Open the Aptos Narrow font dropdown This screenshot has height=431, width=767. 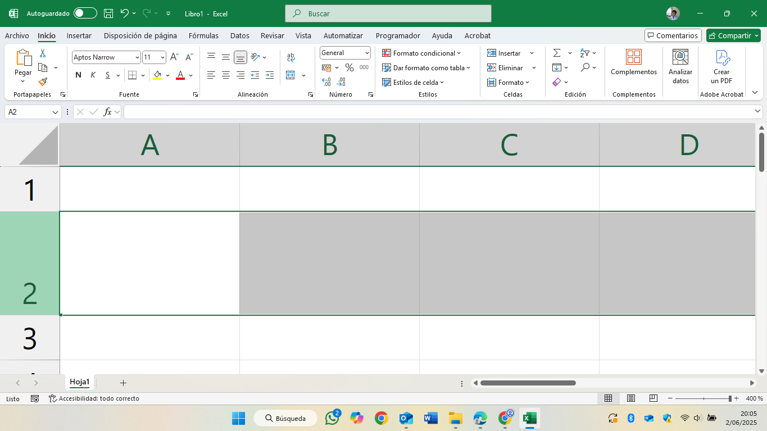coord(106,57)
